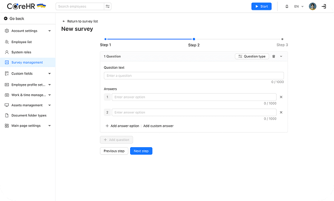The image size is (334, 201).
Task: Open notifications bell
Action: tap(287, 6)
